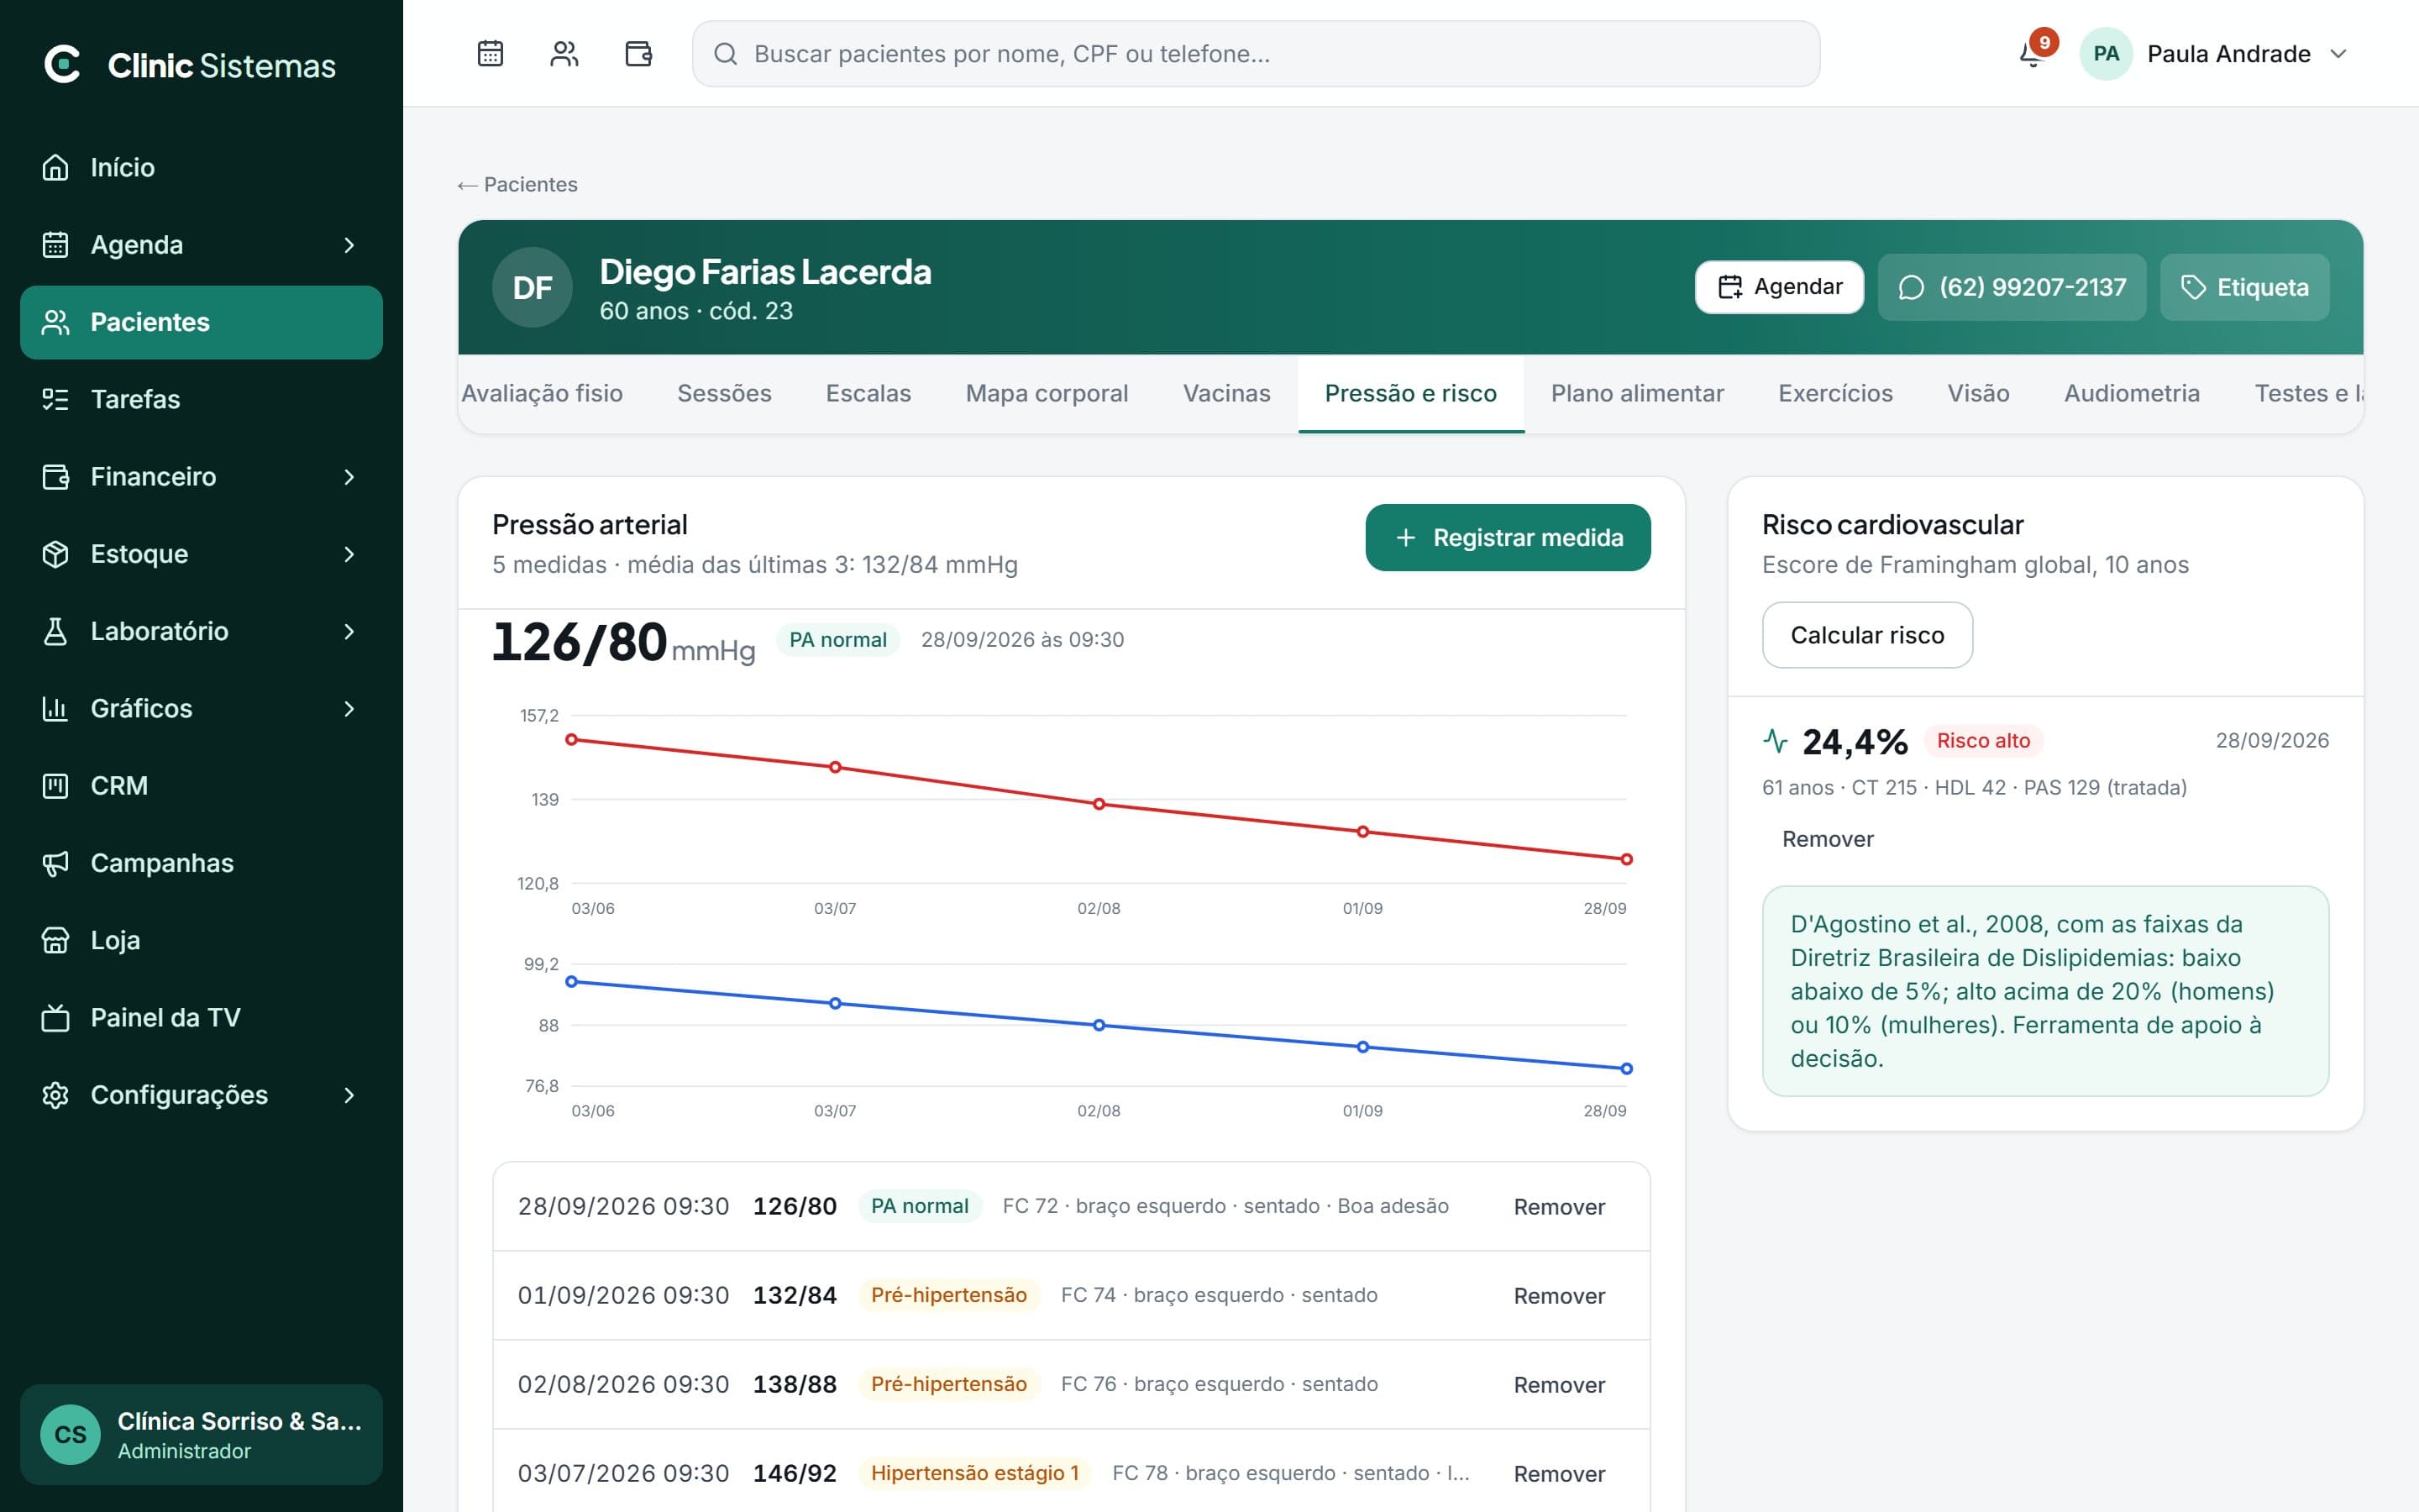Screen dimensions: 2419x1512
Task: Open the Paula Andrade user dropdown arrow
Action: coord(2338,53)
